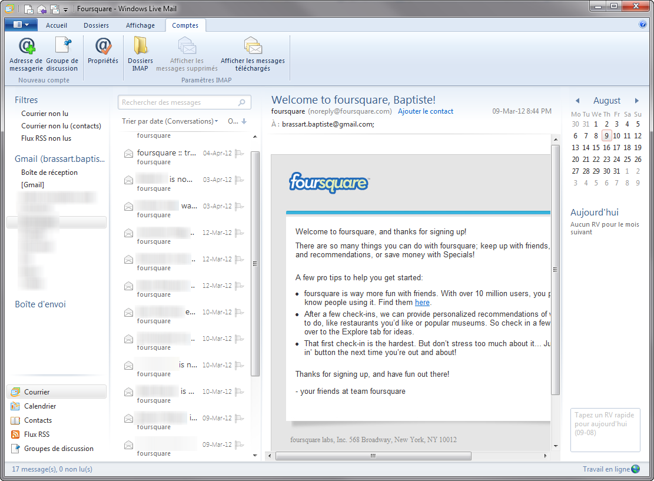The height and width of the screenshot is (481, 654).
Task: Click Afficher les messages téléchargés
Action: pyautogui.click(x=253, y=54)
